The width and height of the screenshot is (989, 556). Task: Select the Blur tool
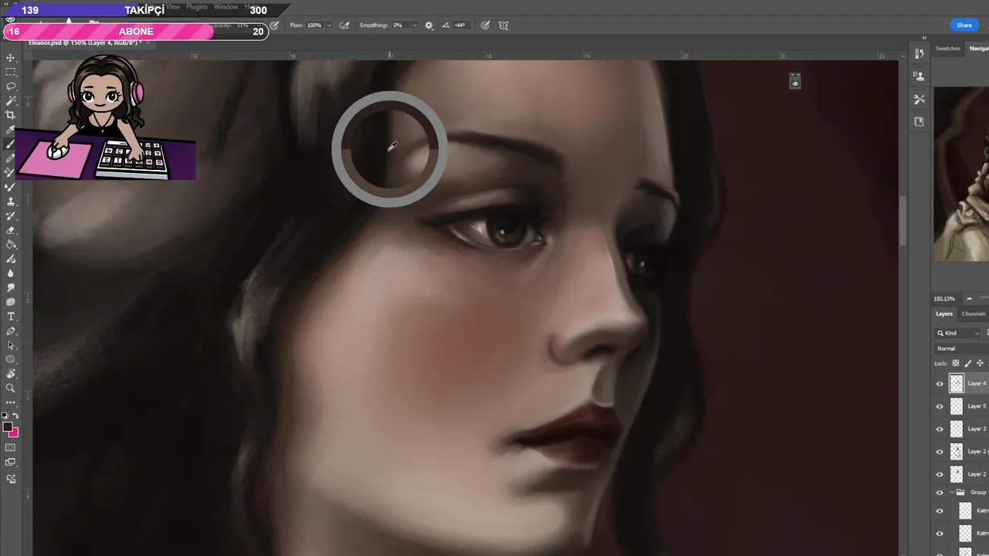[x=11, y=273]
